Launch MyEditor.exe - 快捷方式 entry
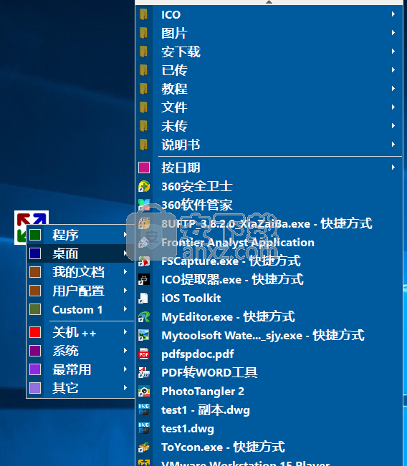Screen dimensions: 407x466 269,317
